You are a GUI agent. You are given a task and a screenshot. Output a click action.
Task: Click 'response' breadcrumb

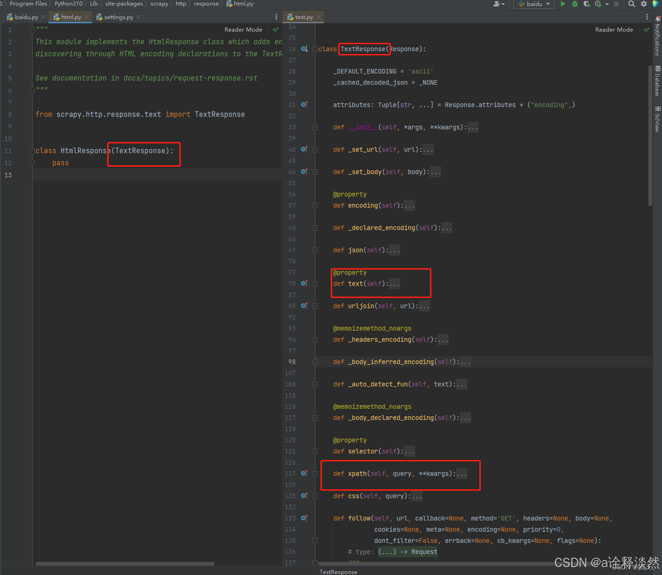coord(206,4)
